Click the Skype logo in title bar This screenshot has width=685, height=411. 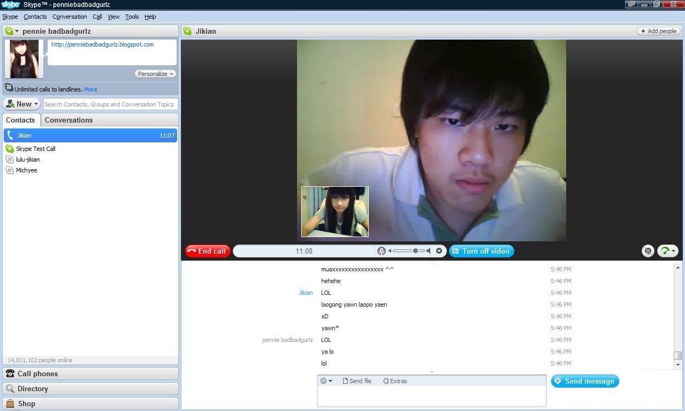[x=11, y=4]
